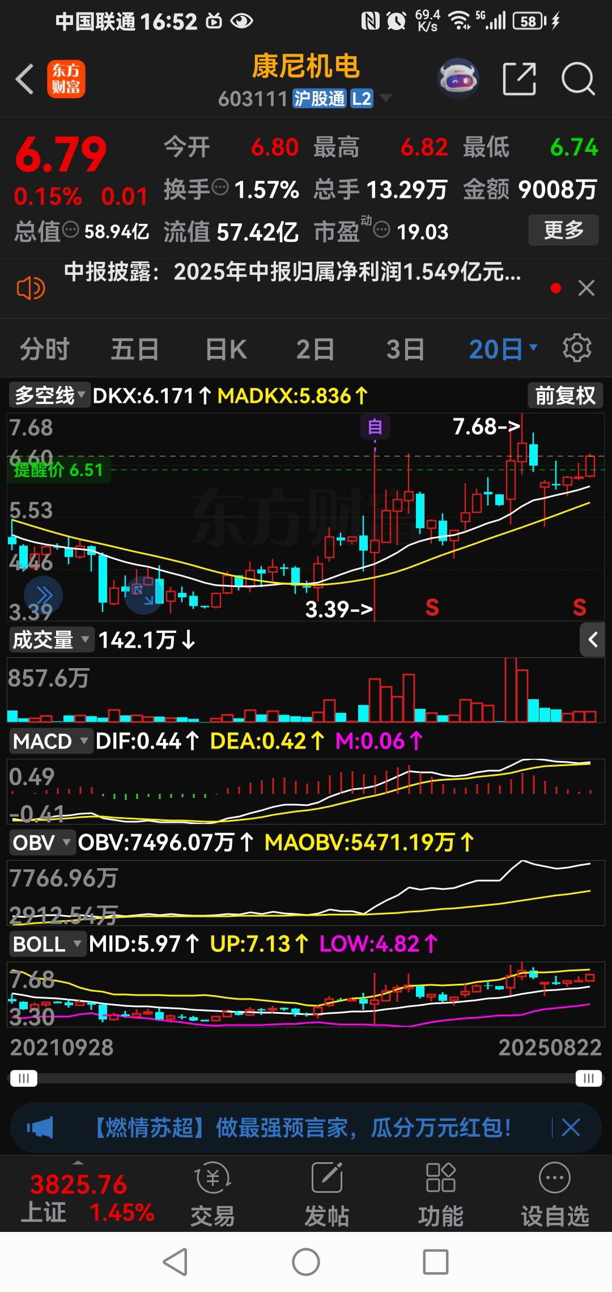Tap the fullscreen chart arrows icon
This screenshot has height=1292, width=612.
(143, 595)
